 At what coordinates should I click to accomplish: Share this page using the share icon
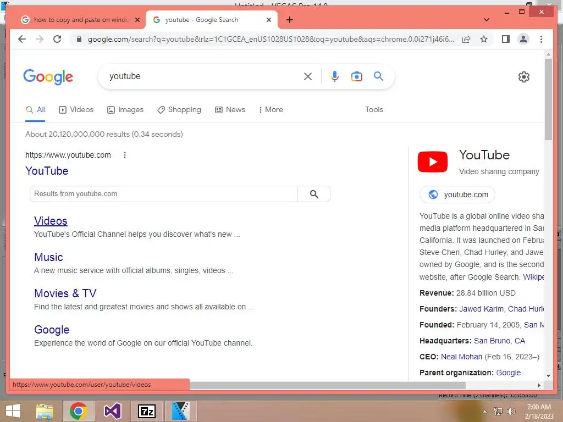(466, 39)
